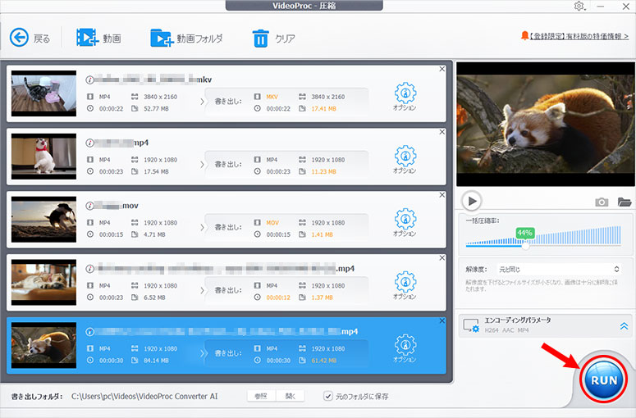Image resolution: width=636 pixels, height=418 pixels.
Task: Show info for the mov file
Action: point(89,206)
